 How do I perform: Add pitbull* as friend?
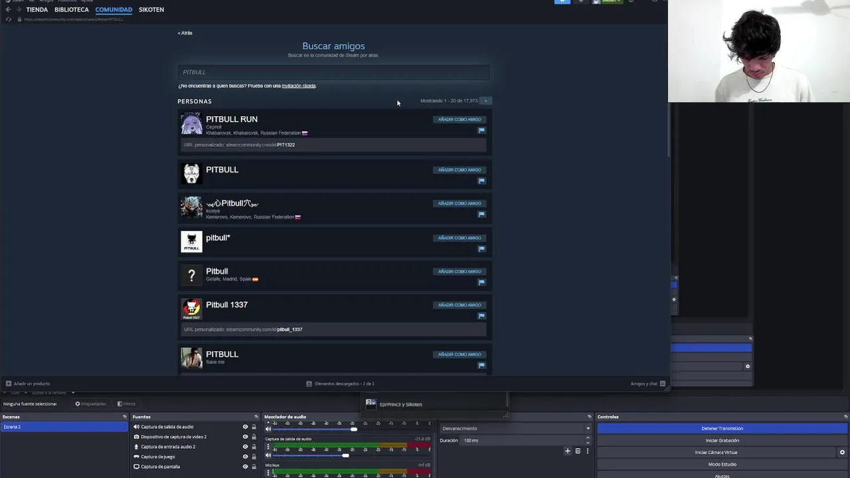click(460, 238)
